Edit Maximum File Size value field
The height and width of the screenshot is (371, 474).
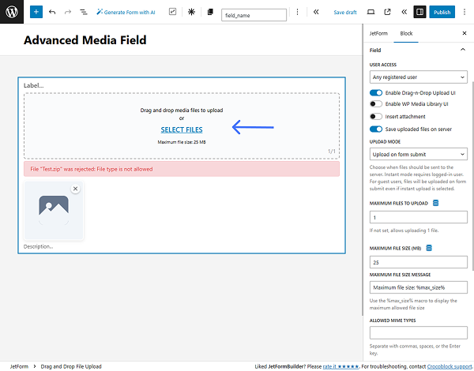(x=419, y=262)
